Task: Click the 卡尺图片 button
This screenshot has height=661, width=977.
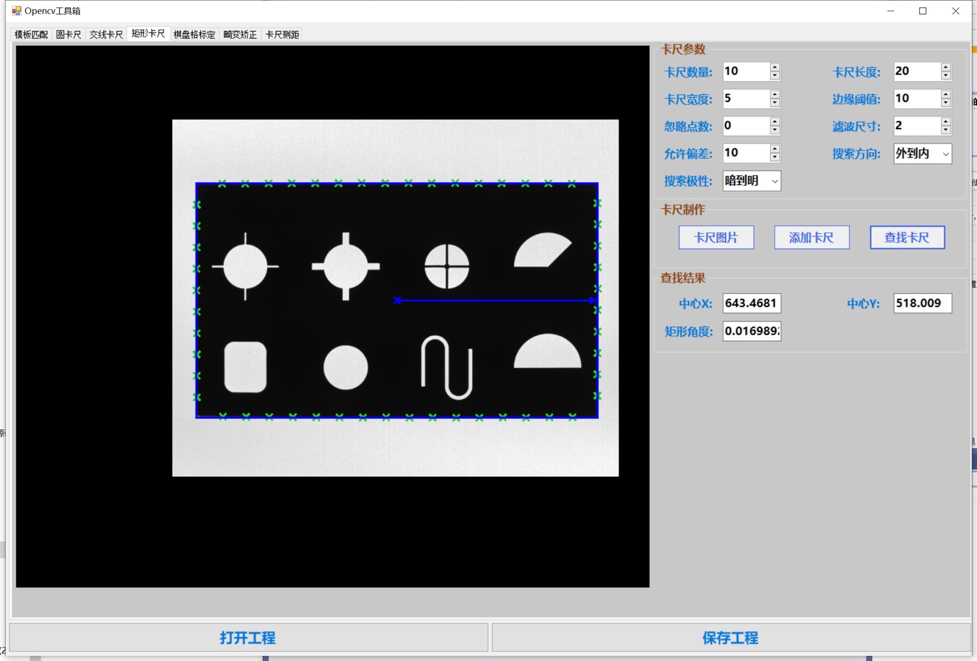Action: [716, 238]
